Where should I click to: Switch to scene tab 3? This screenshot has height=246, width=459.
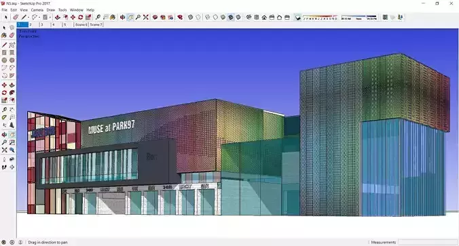click(42, 24)
